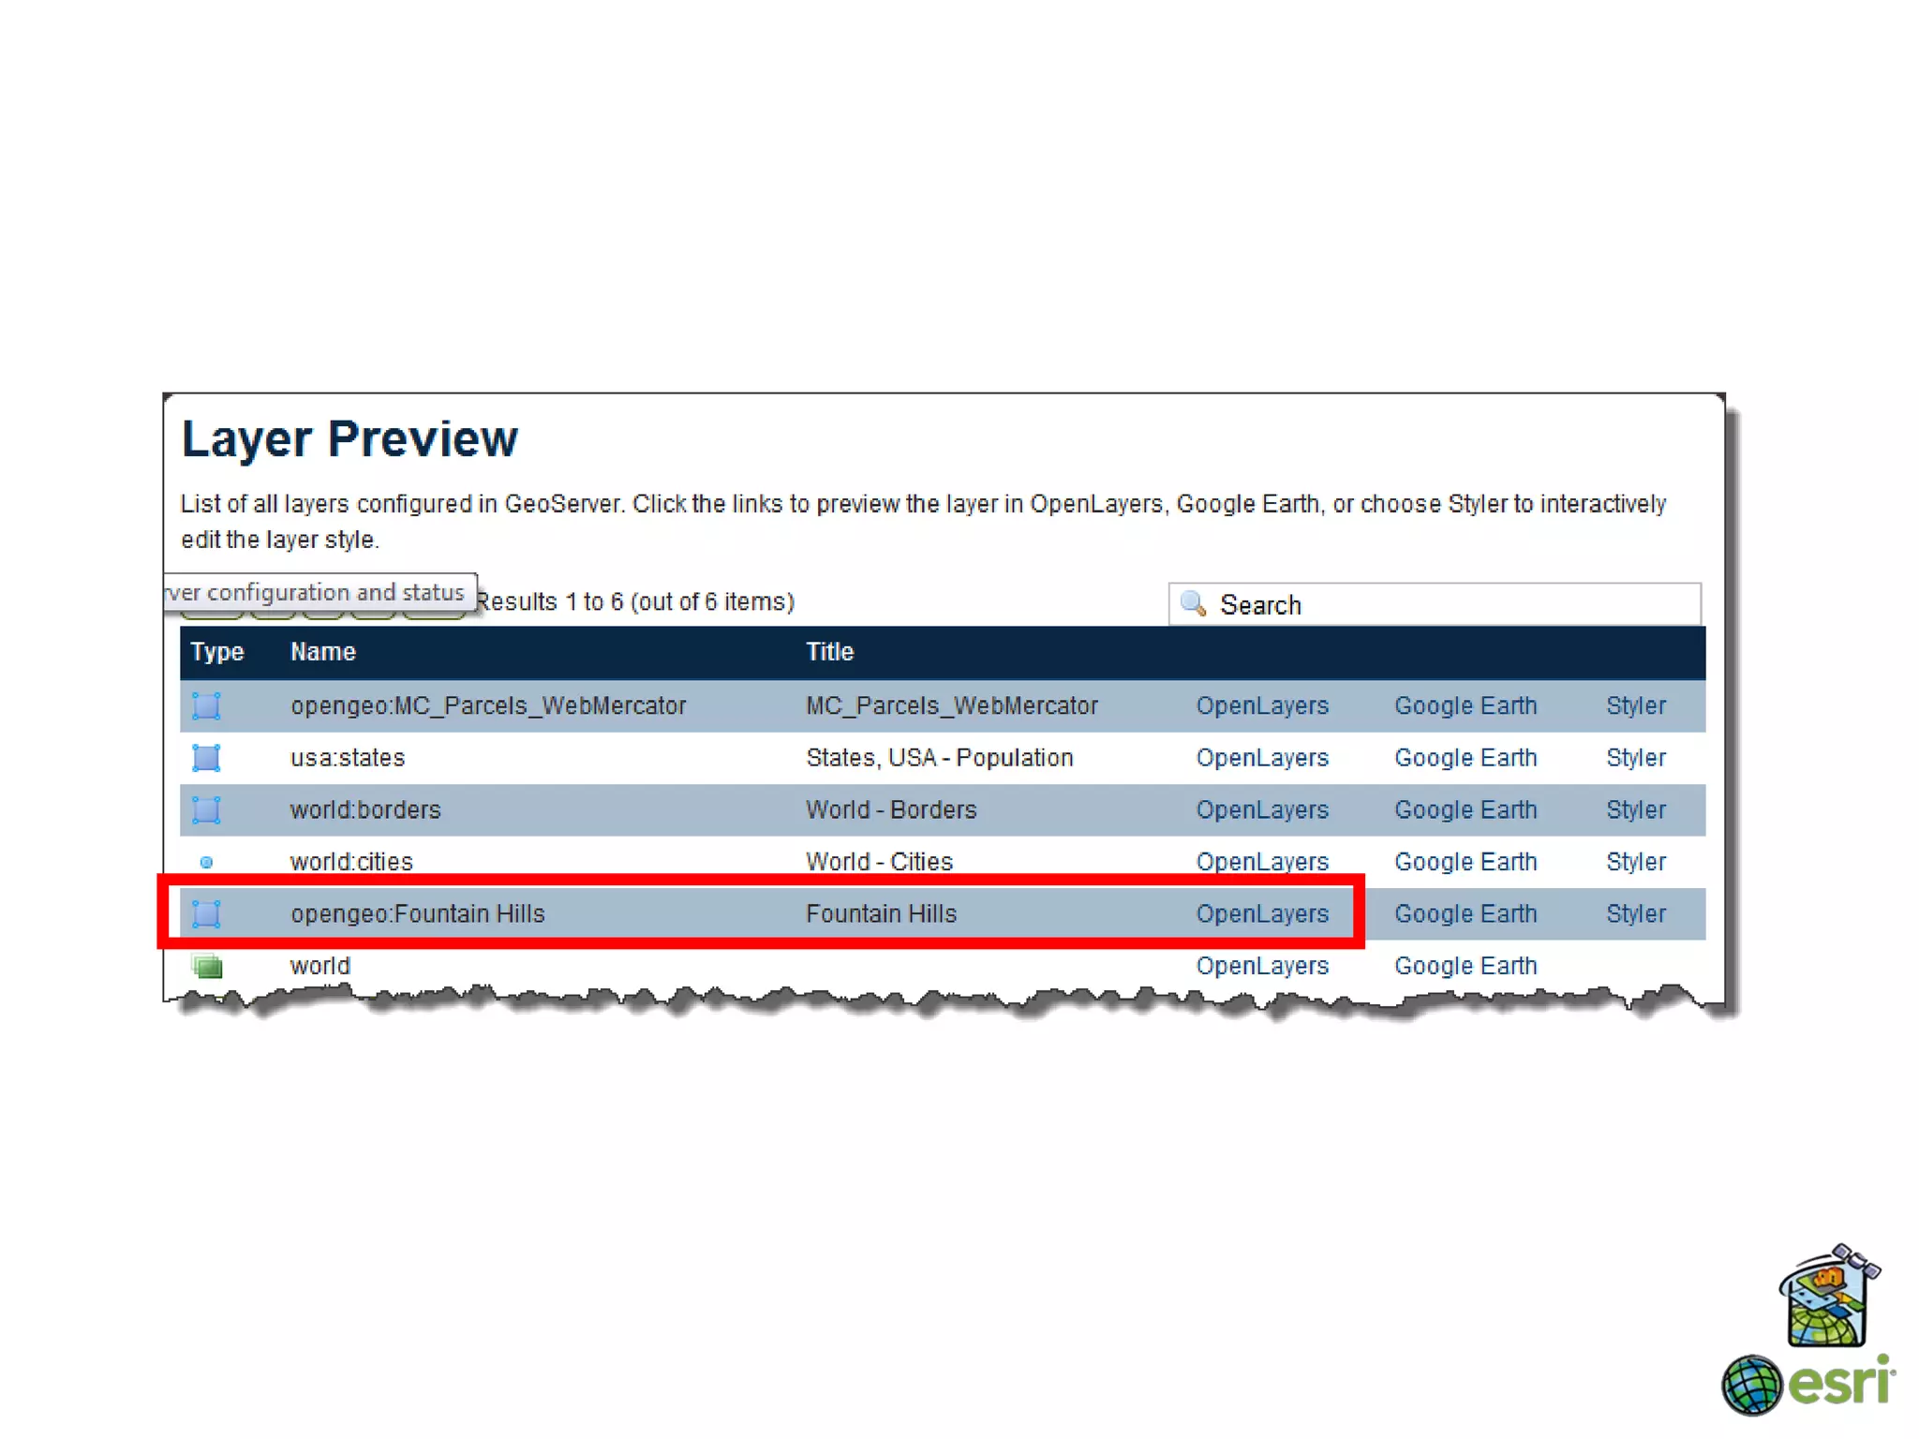Click the magnifier icon in Search box
Image resolution: width=1919 pixels, height=1439 pixels.
pyautogui.click(x=1193, y=603)
